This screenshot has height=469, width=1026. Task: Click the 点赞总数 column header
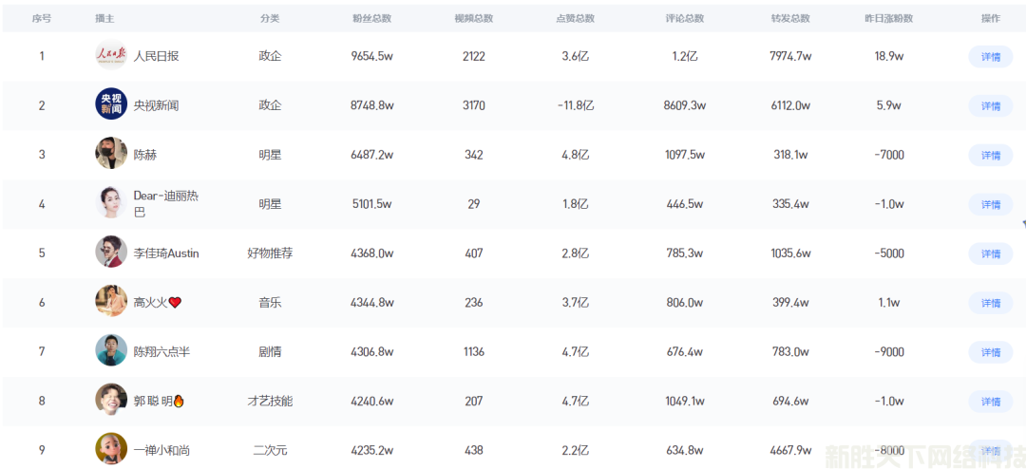pos(575,19)
